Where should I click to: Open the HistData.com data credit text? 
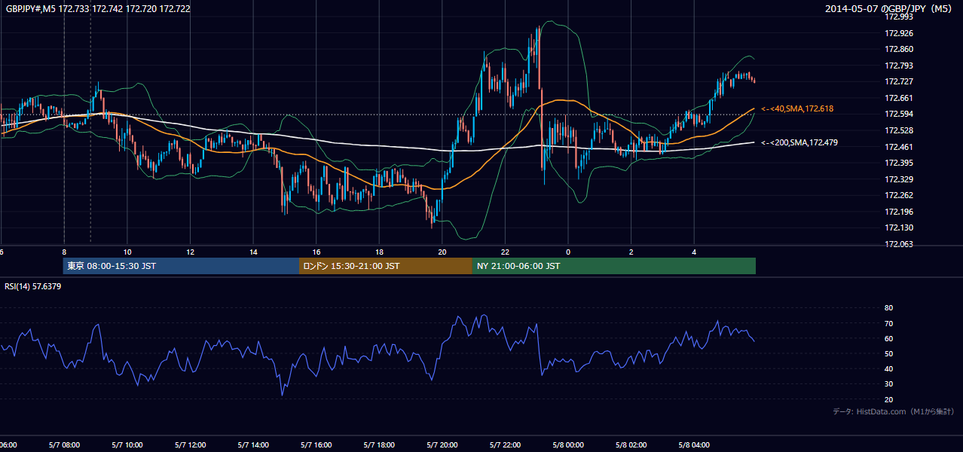pyautogui.click(x=894, y=411)
